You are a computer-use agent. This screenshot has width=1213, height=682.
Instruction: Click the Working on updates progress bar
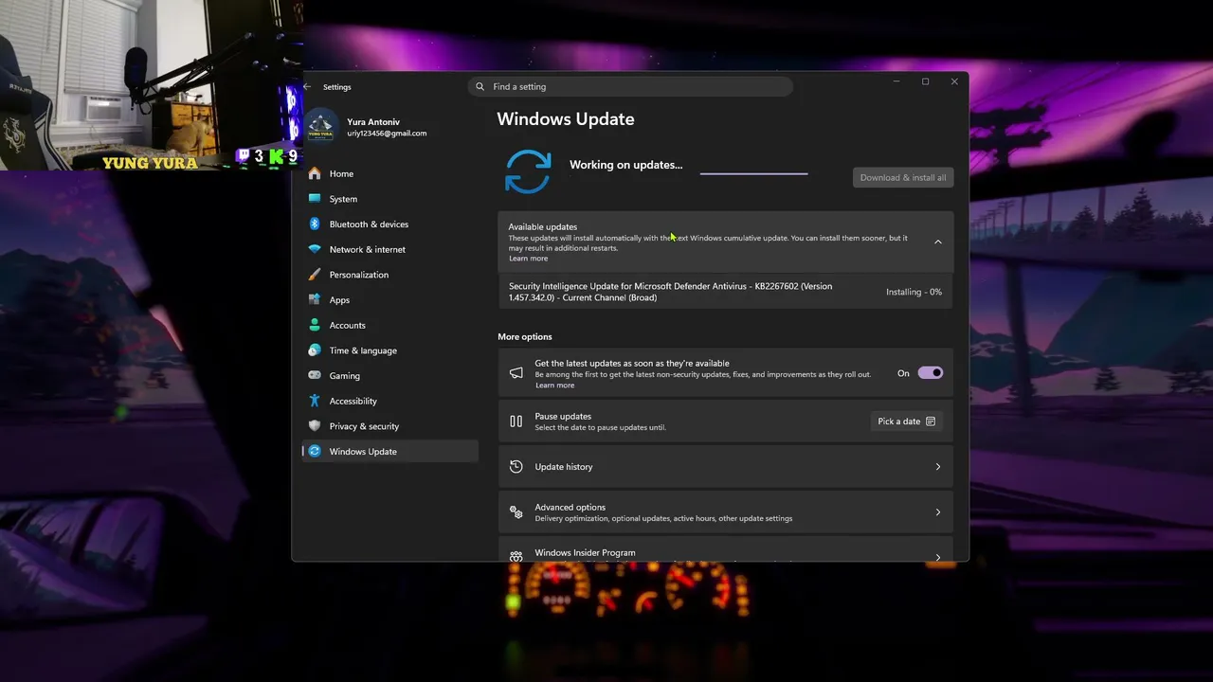tap(753, 174)
